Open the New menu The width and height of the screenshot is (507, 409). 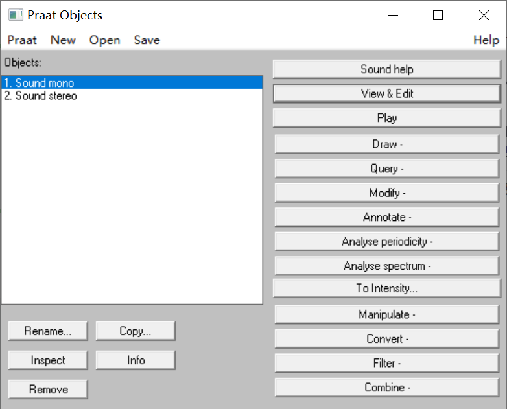click(x=63, y=40)
